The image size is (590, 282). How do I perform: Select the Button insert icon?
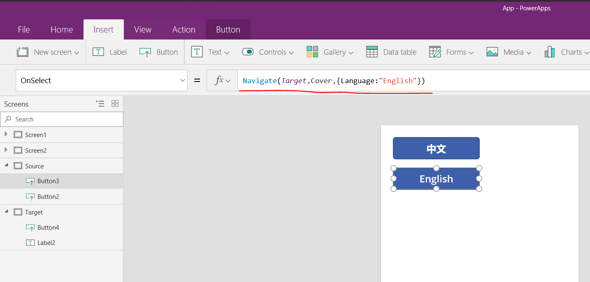(145, 52)
